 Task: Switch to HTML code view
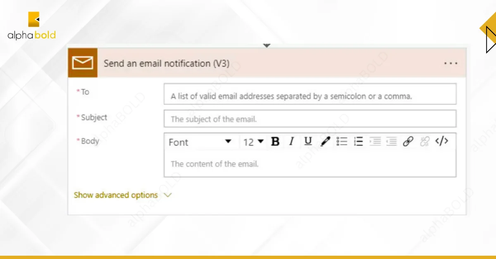pyautogui.click(x=442, y=141)
